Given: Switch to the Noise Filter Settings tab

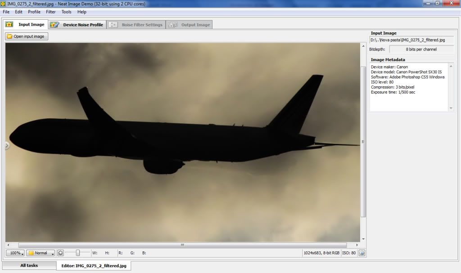Looking at the screenshot, I should point(136,25).
